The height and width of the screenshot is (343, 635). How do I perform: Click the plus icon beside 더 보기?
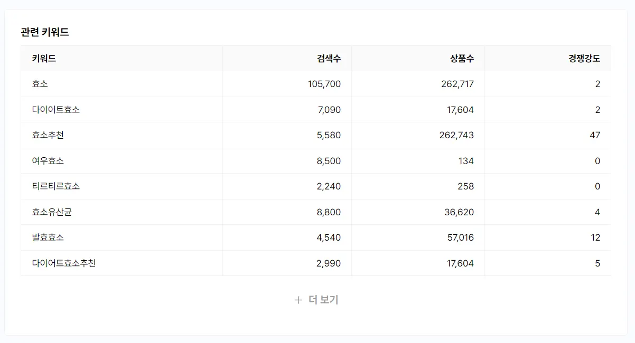pos(298,300)
